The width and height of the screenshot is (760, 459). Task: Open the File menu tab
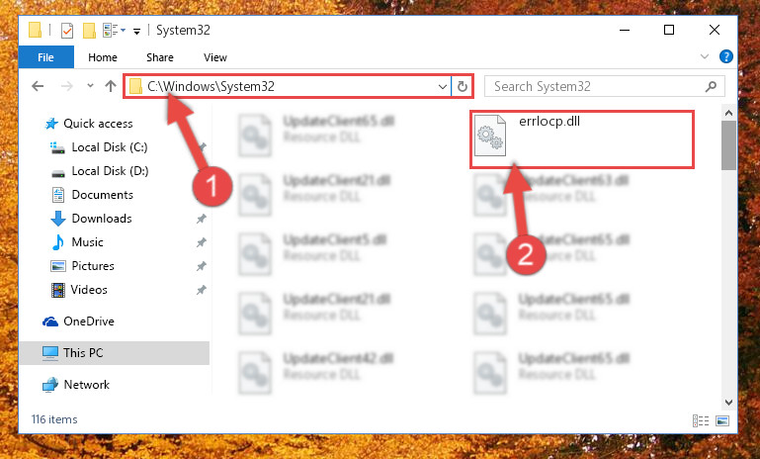coord(46,57)
